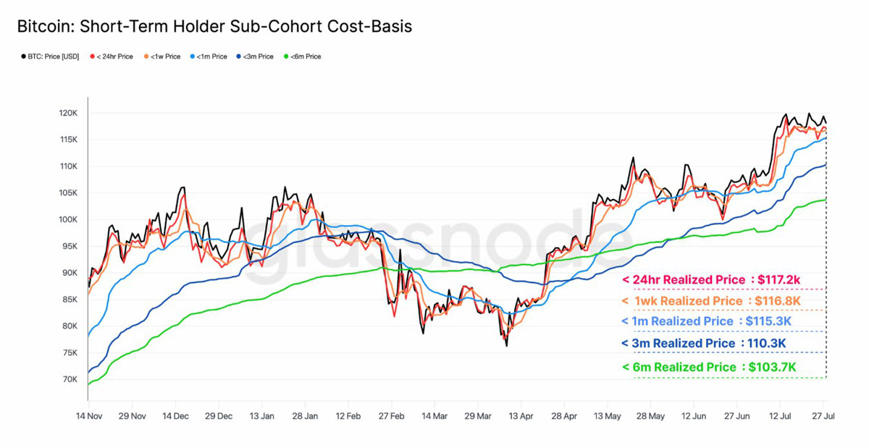This screenshot has height=448, width=869.
Task: Click the '27 Jul' x-axis date label
Action: click(x=822, y=416)
